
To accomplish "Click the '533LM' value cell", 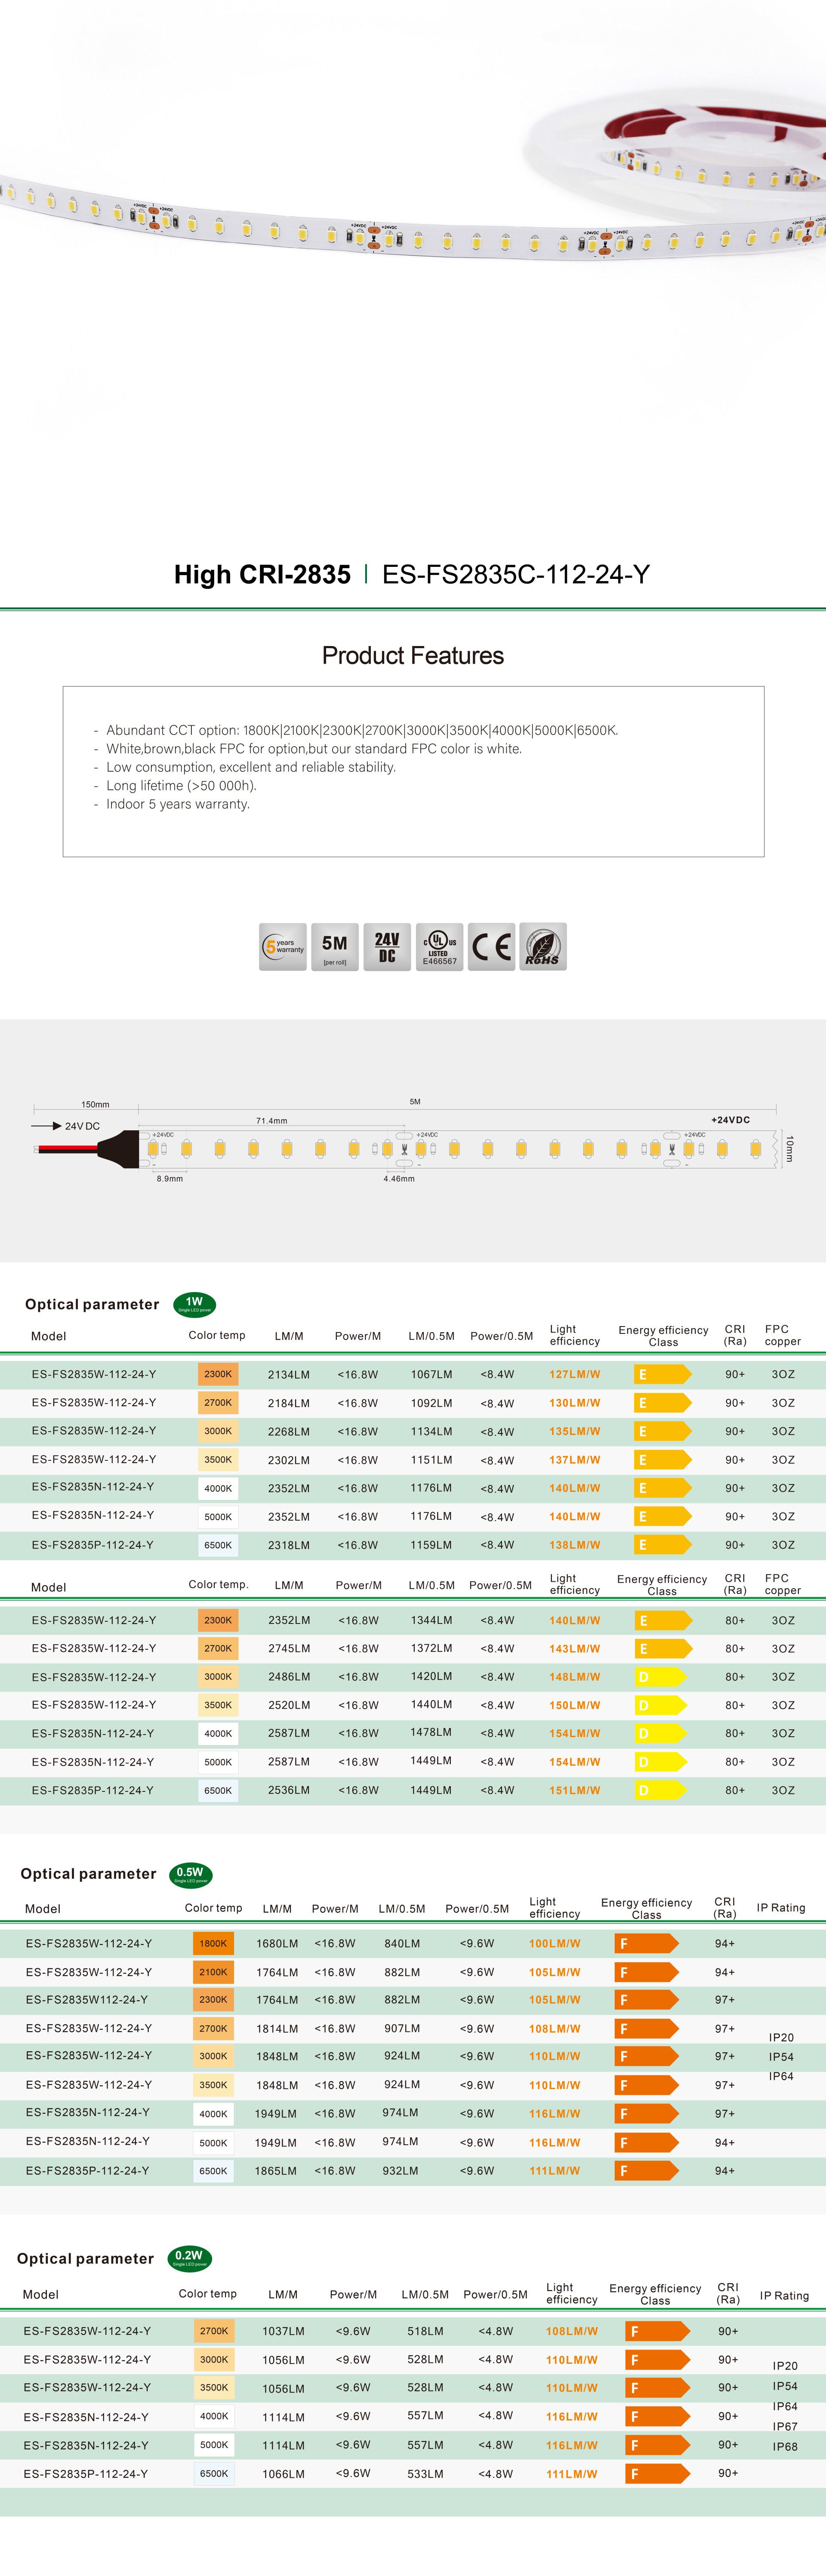I will (425, 2474).
